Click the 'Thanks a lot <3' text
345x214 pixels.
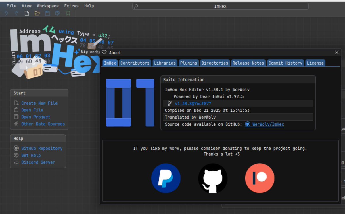pyautogui.click(x=222, y=154)
